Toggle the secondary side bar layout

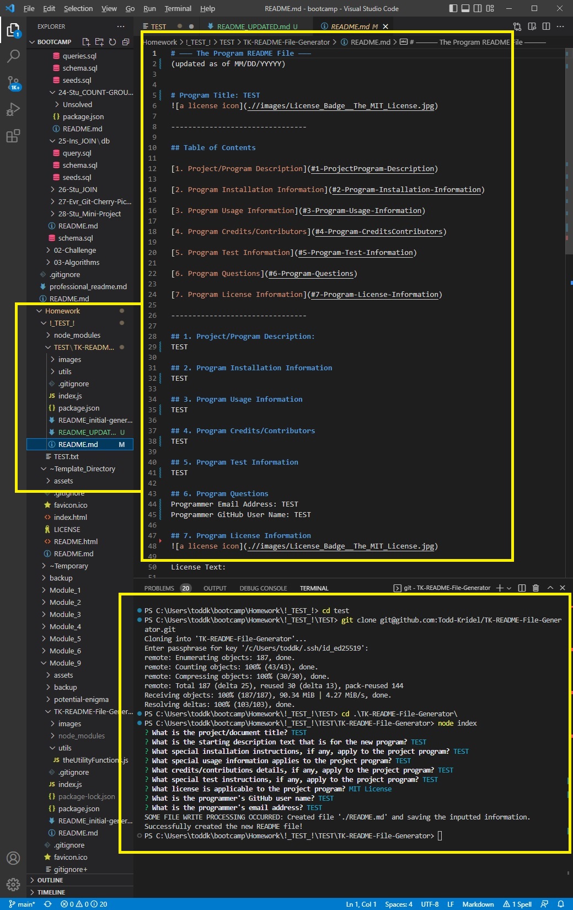[478, 8]
